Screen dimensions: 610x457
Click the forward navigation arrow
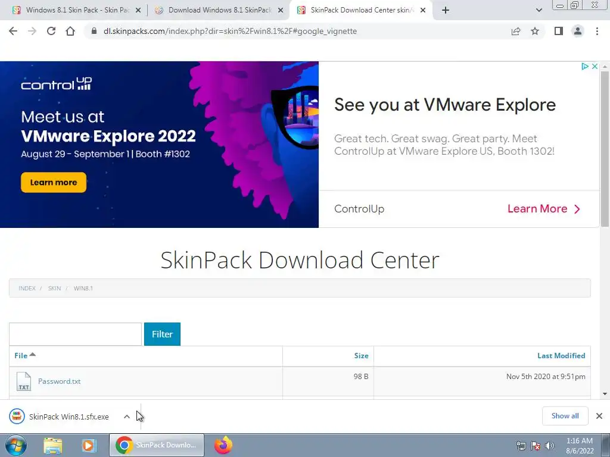coord(32,31)
